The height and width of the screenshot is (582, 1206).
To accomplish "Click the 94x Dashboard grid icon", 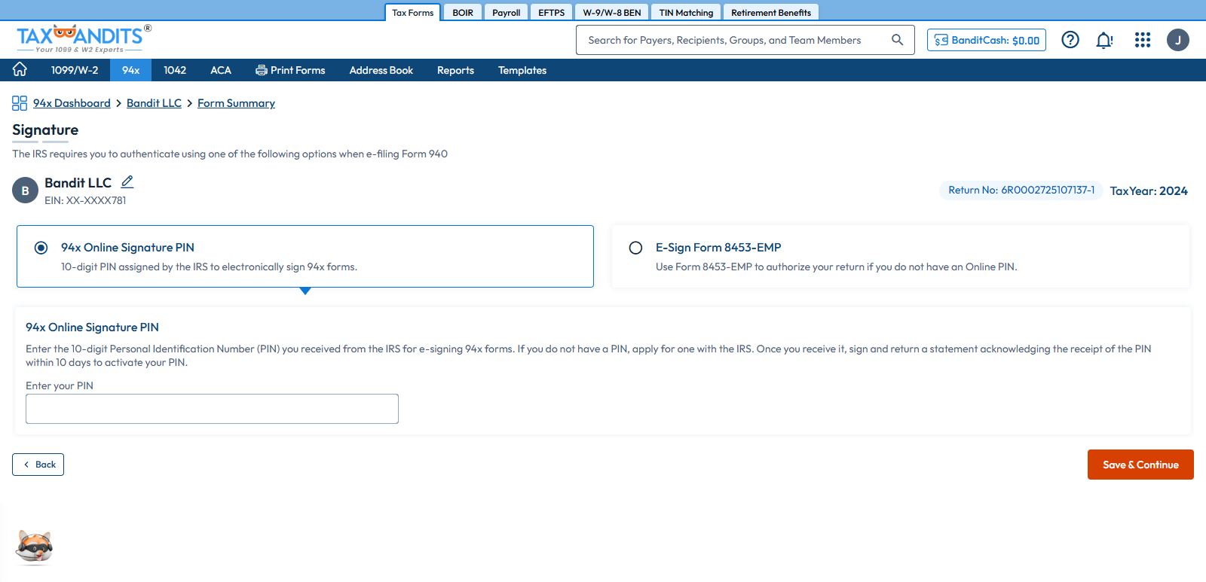I will click(x=20, y=103).
